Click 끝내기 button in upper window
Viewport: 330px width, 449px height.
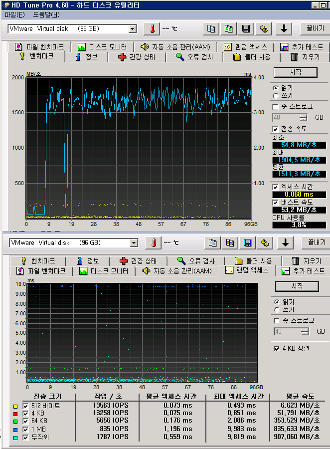(x=315, y=28)
